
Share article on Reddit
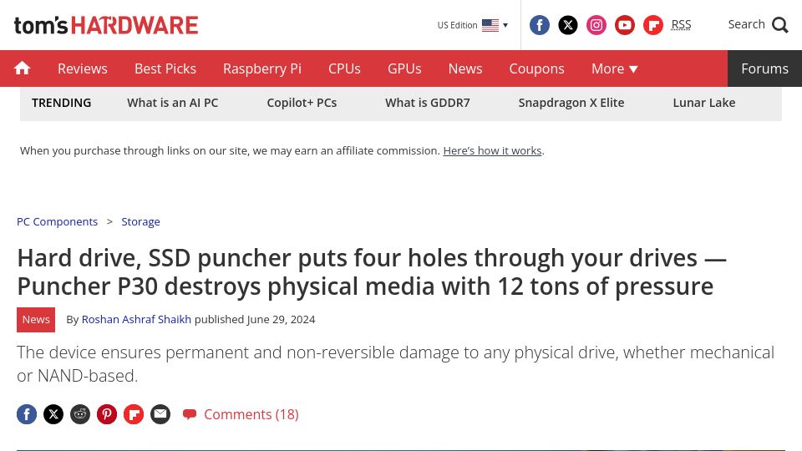(80, 414)
